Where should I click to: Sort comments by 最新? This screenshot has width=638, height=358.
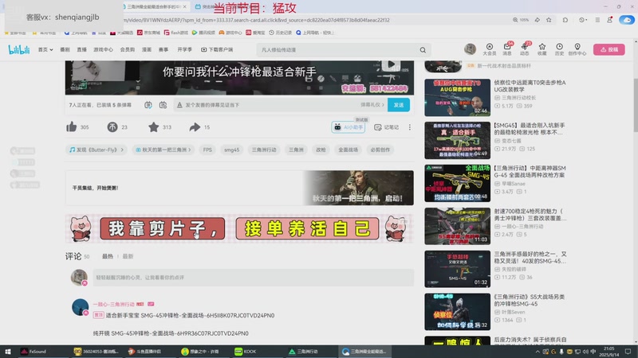click(128, 256)
